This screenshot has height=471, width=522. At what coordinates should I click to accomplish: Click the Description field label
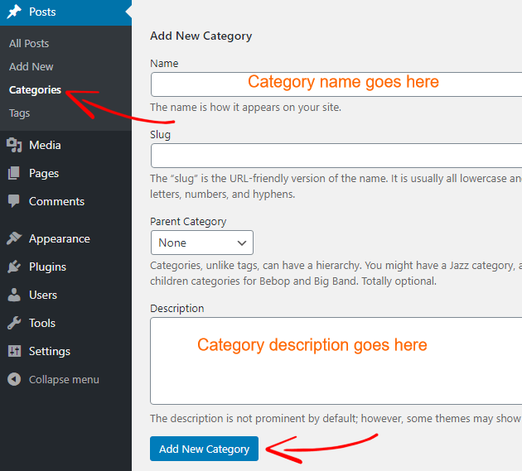[176, 309]
